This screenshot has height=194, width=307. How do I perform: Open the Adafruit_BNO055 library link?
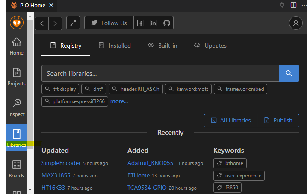(151, 163)
